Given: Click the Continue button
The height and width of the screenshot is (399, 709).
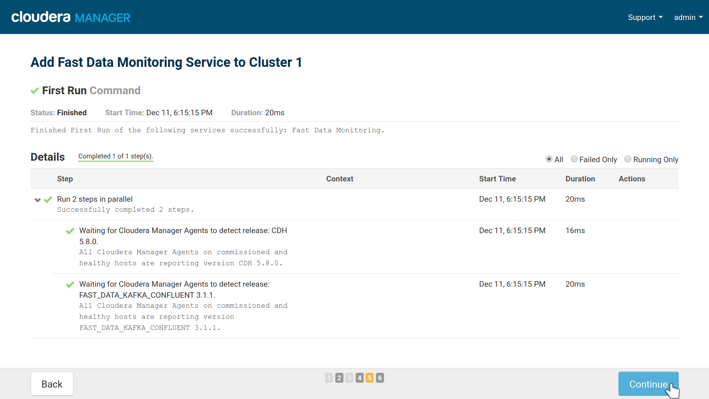Looking at the screenshot, I should pos(648,384).
